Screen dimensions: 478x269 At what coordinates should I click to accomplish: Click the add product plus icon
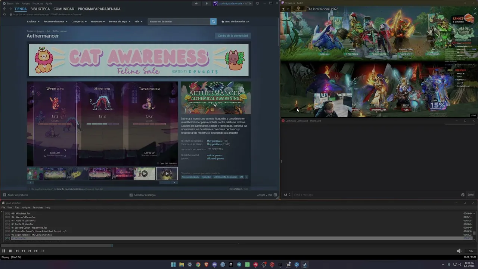(x=4, y=195)
